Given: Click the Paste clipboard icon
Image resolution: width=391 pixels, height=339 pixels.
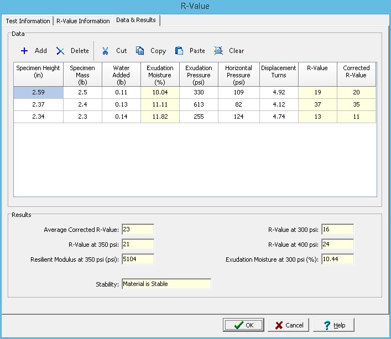Looking at the screenshot, I should pyautogui.click(x=179, y=51).
